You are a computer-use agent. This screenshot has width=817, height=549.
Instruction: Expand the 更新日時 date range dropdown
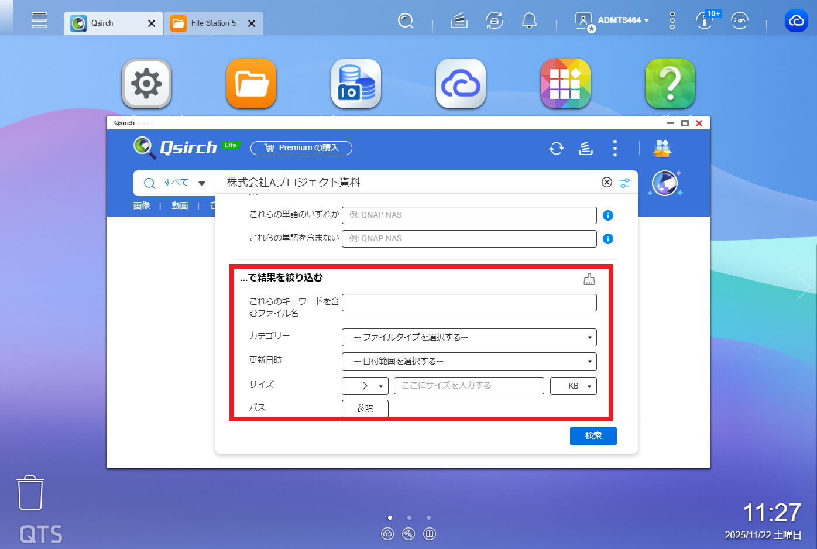tap(469, 362)
